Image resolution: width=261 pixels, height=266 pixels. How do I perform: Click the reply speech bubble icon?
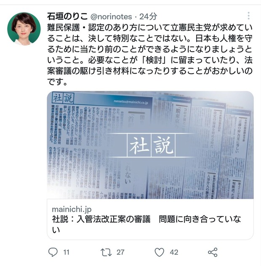[x=53, y=252]
